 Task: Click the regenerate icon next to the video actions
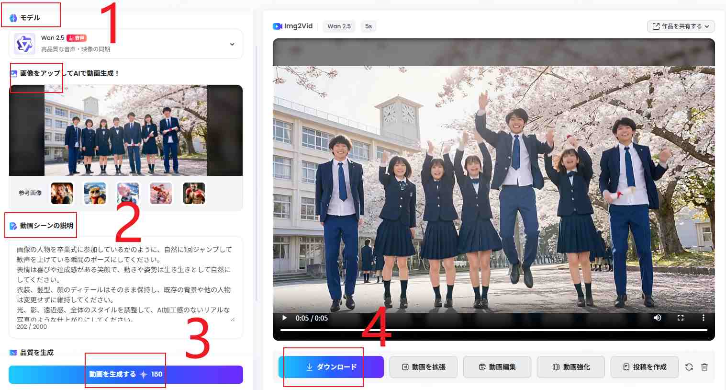tap(689, 367)
